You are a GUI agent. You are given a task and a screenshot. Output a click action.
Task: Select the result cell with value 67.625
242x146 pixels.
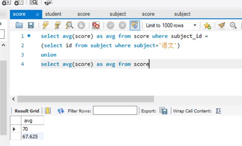pyautogui.click(x=32, y=136)
